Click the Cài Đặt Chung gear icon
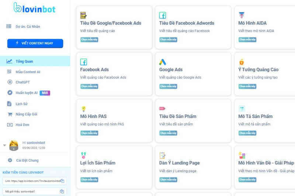The height and width of the screenshot is (196, 295). point(10,160)
